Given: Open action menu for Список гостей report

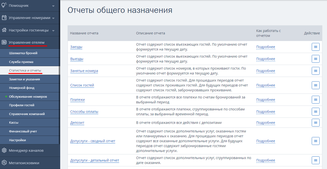Looking at the screenshot, I should click(315, 85).
